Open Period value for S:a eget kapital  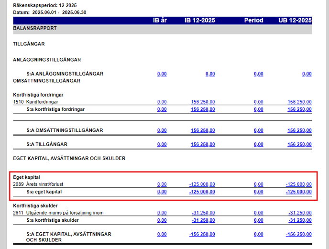click(259, 192)
